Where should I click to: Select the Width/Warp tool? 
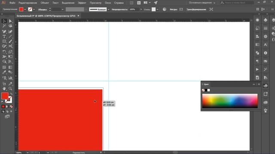coord(4,57)
